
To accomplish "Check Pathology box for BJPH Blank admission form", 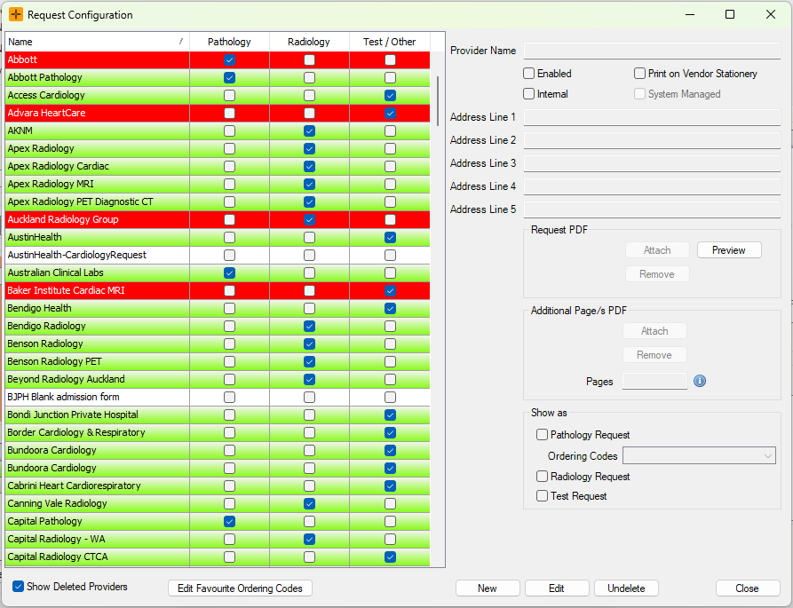I will tap(230, 398).
